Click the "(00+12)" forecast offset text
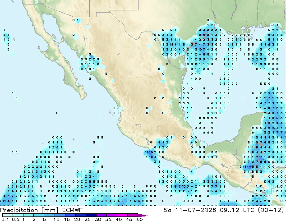Screen dimensions: 286x221 [271, 210]
